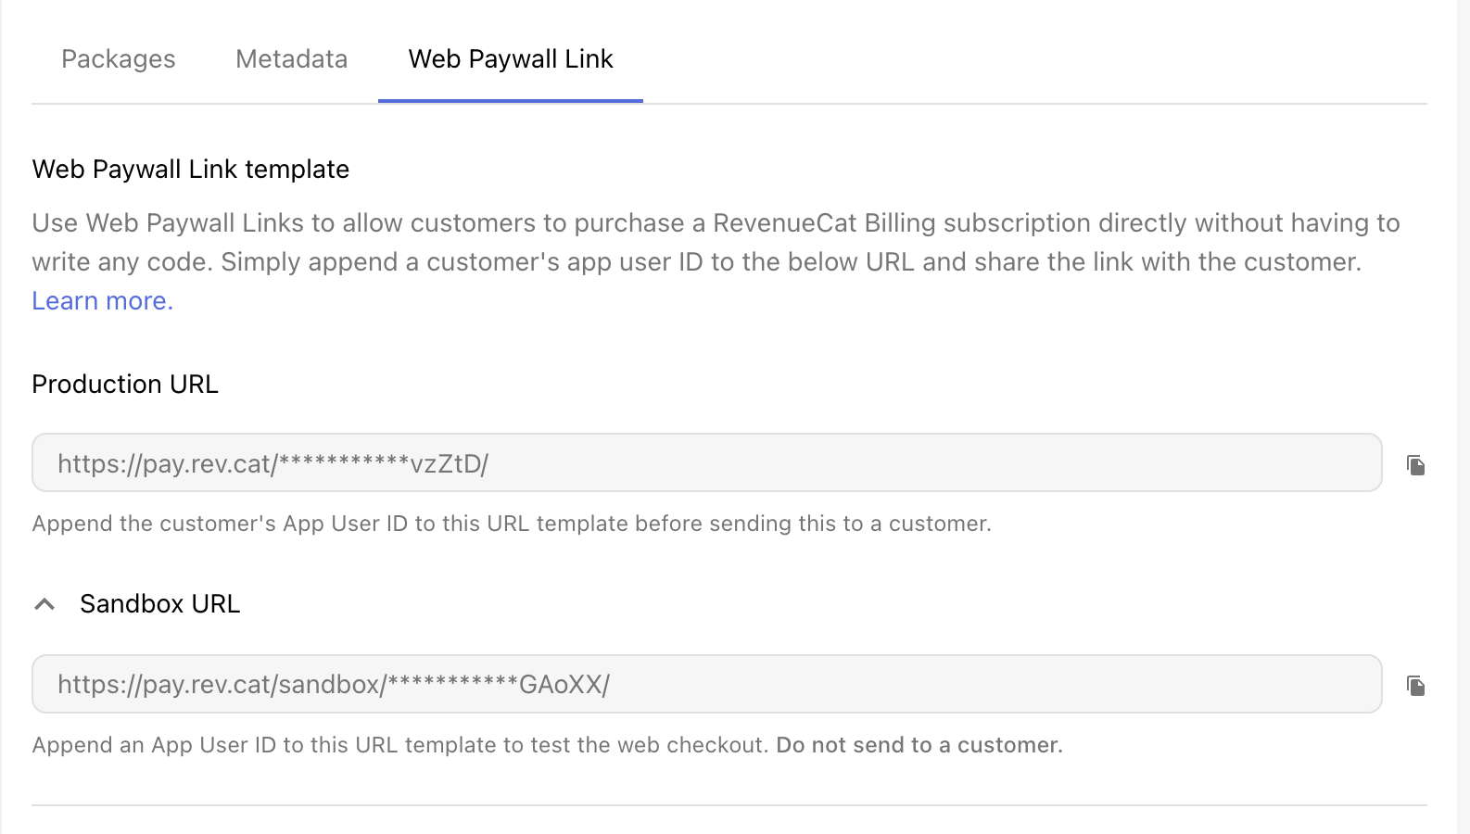The height and width of the screenshot is (834, 1470).
Task: Click the divider line below sandbox section
Action: [729, 805]
